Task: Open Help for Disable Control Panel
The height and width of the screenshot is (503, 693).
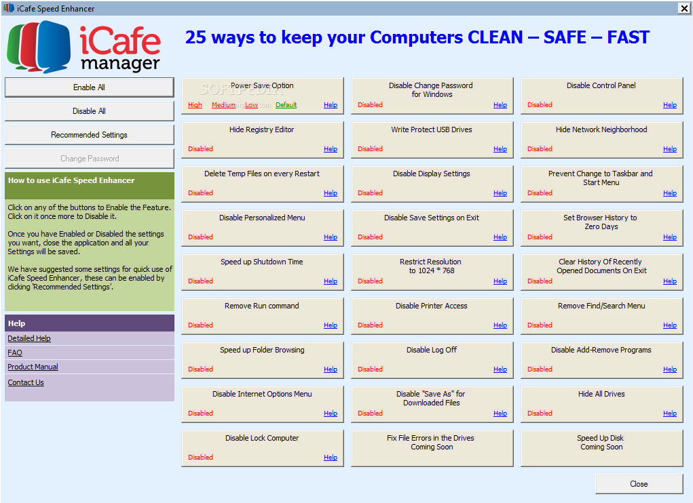Action: [x=670, y=105]
